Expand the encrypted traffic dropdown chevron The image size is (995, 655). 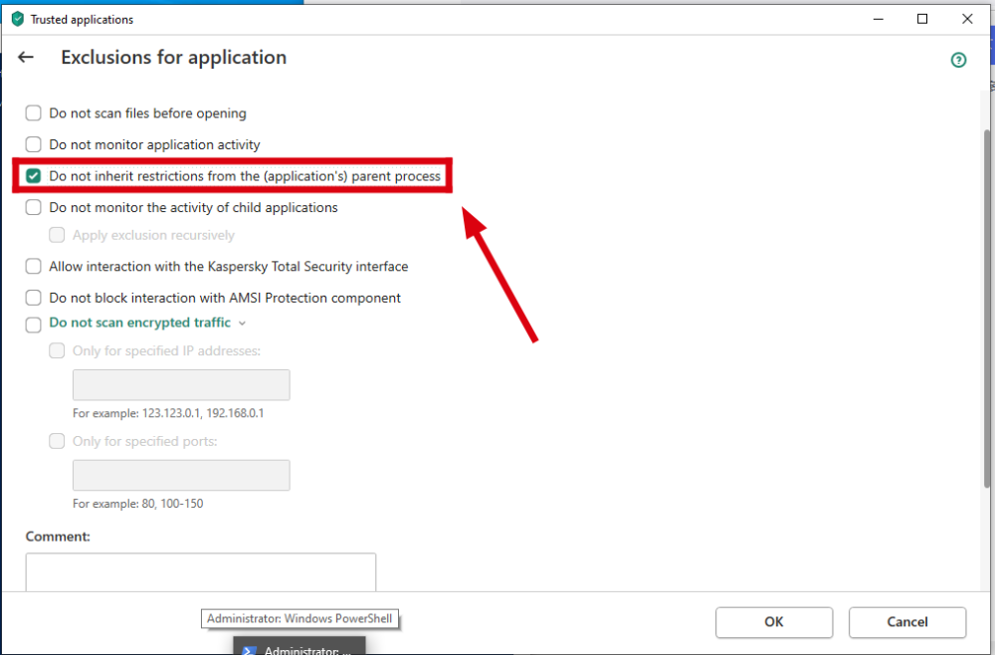click(x=242, y=324)
